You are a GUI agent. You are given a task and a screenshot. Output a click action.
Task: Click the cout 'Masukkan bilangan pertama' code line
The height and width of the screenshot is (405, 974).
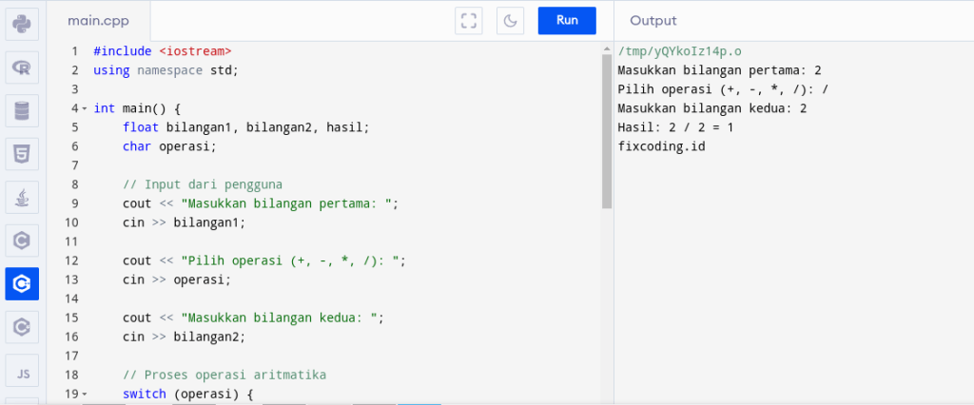coord(261,203)
